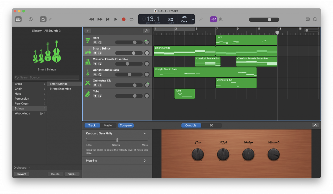The height and width of the screenshot is (194, 333).
Task: Mute the Harp track
Action: 95,42
